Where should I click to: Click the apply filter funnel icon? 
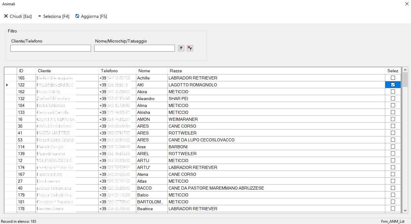181,48
